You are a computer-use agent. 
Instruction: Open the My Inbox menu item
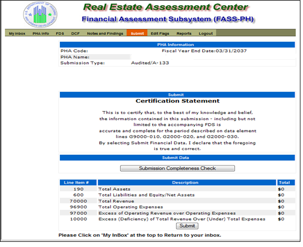tap(17, 34)
